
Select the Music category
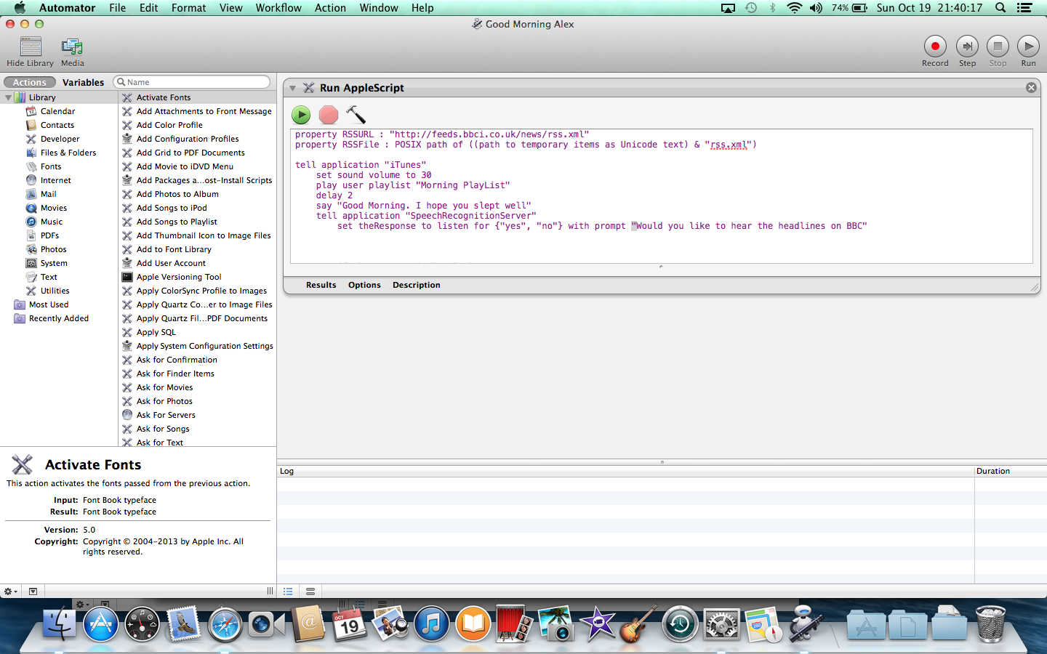pyautogui.click(x=52, y=222)
